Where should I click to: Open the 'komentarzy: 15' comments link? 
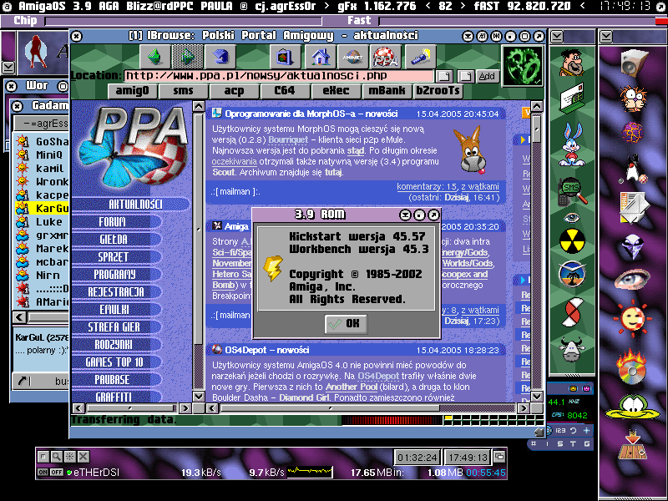427,186
